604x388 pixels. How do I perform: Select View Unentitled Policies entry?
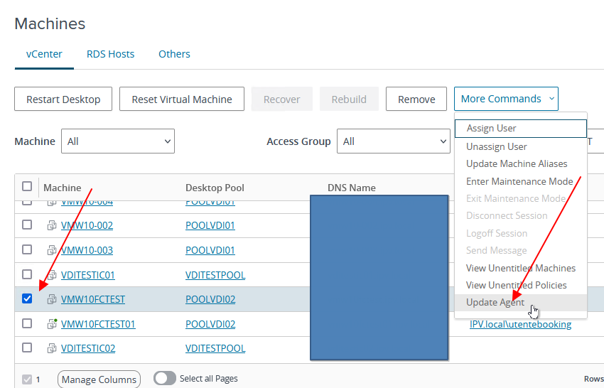[x=521, y=285]
